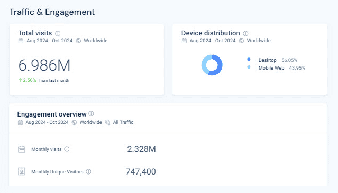The image size is (338, 193).
Task: Click the 2.56% growth figure
Action: (x=30, y=80)
